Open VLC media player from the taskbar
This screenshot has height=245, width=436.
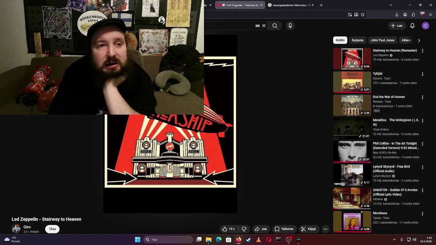(259, 240)
